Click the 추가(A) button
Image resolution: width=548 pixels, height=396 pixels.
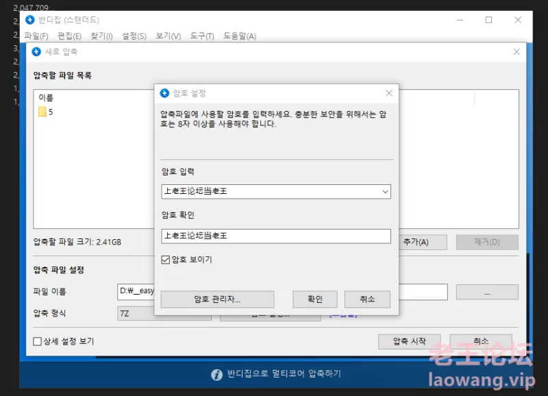point(423,243)
